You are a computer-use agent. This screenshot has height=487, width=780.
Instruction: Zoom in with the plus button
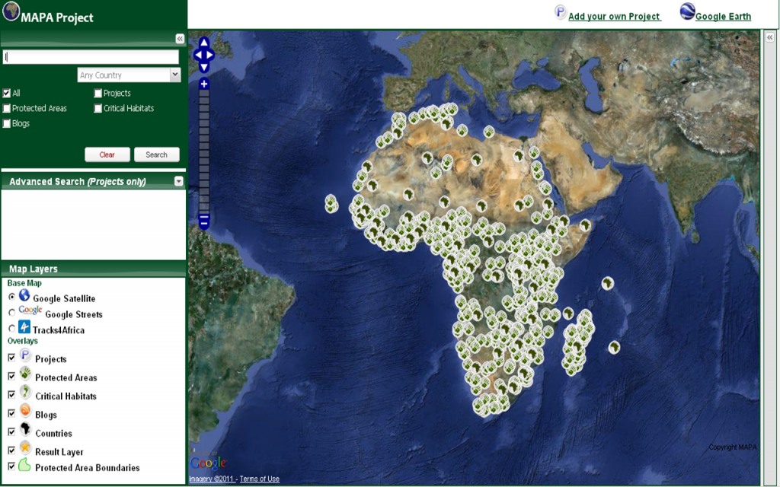[204, 84]
